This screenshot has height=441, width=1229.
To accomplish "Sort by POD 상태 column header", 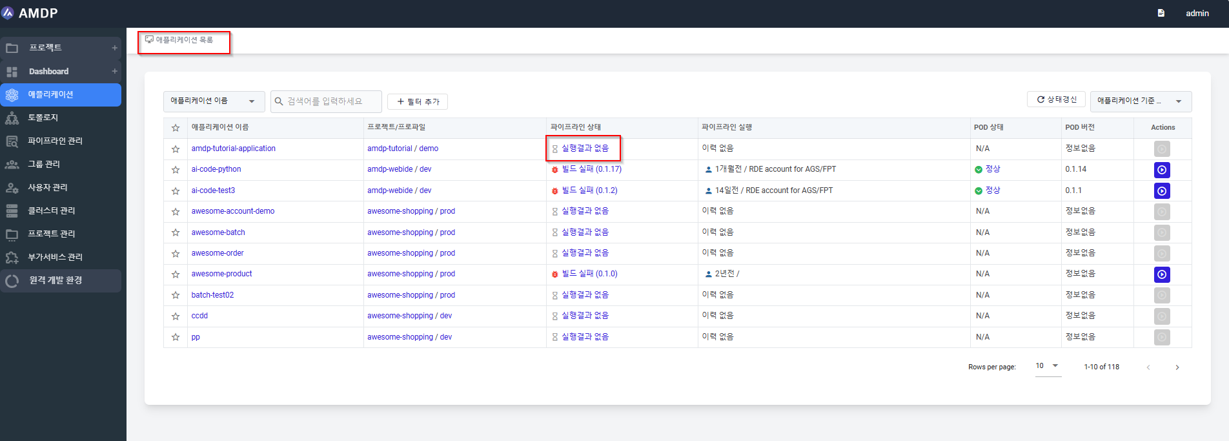I will click(988, 127).
